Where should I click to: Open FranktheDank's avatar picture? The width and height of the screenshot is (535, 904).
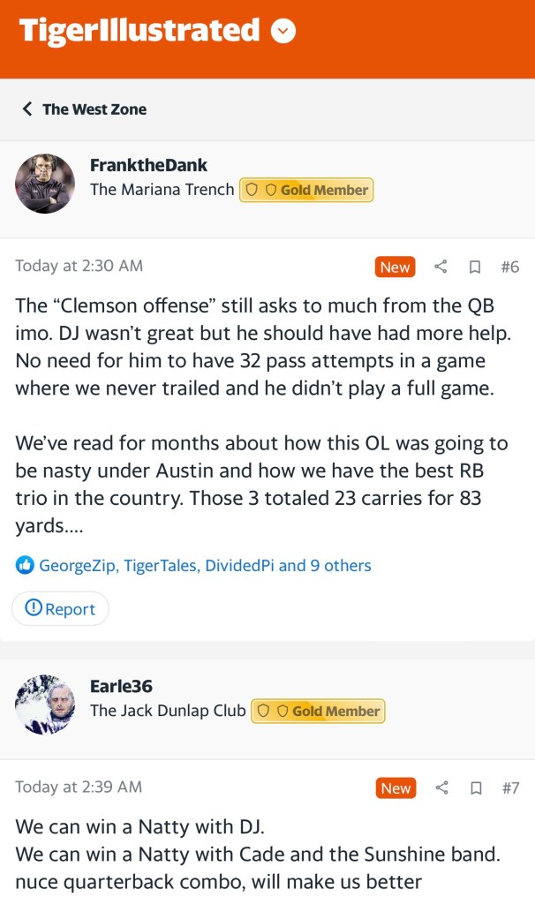pos(45,184)
